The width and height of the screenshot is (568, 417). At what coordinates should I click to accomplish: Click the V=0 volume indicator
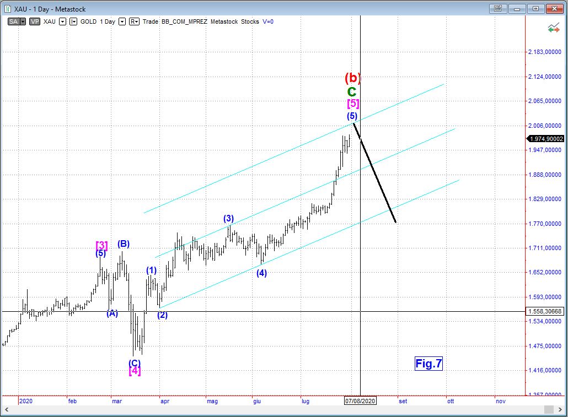[268, 21]
